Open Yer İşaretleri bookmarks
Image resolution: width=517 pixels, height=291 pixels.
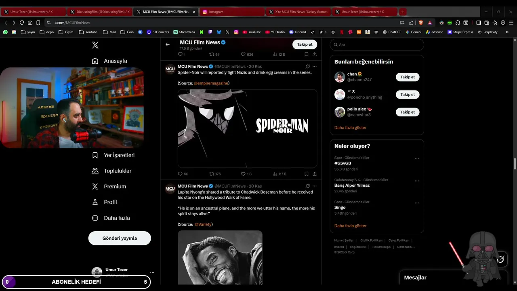click(x=113, y=155)
